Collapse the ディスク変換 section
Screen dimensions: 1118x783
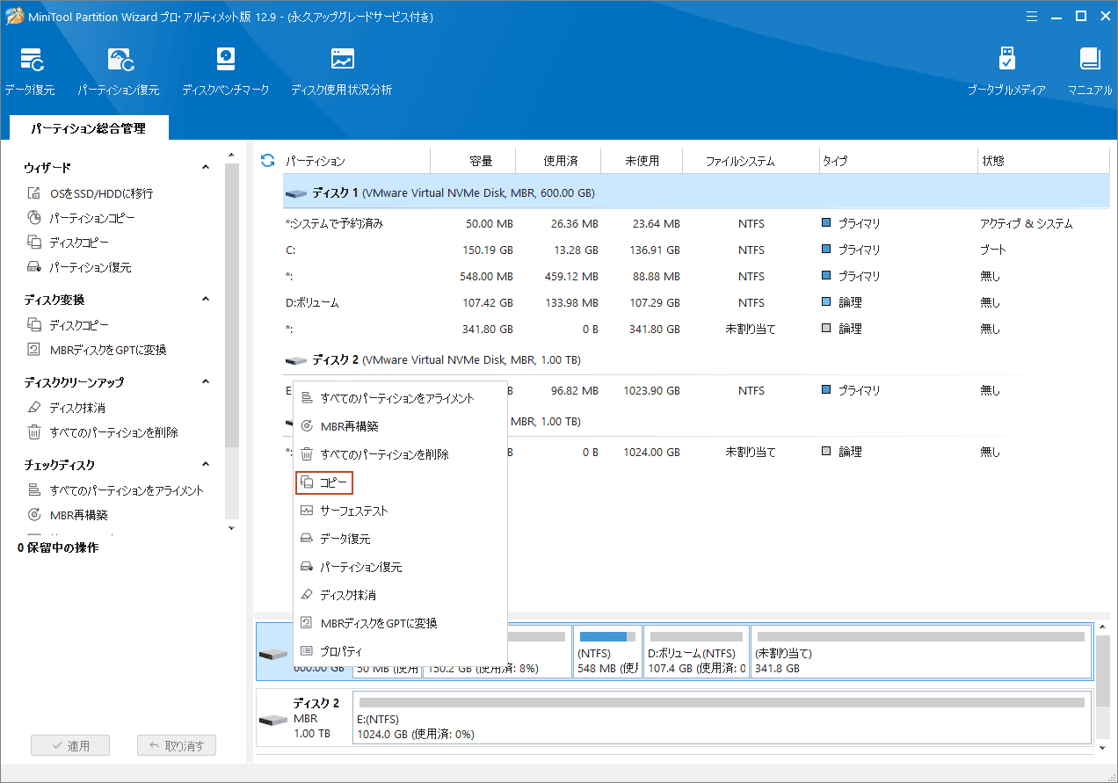click(x=205, y=298)
